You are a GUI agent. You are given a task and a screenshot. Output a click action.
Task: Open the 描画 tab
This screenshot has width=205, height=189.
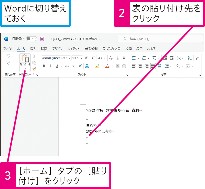pyautogui.click(x=44, y=49)
